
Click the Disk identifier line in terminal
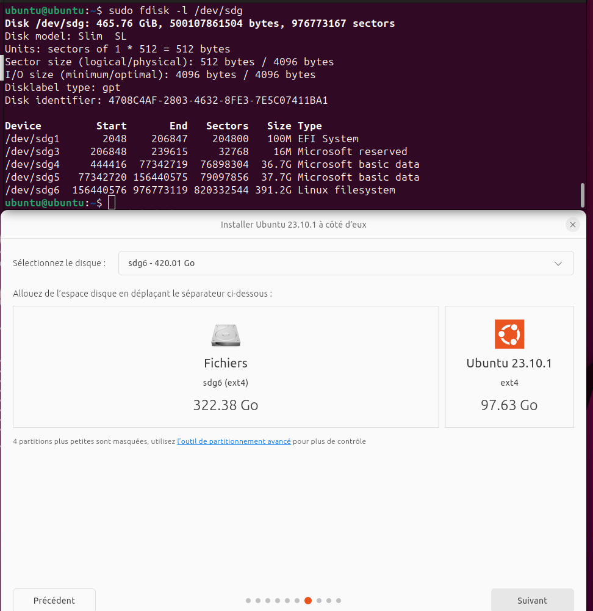(167, 100)
